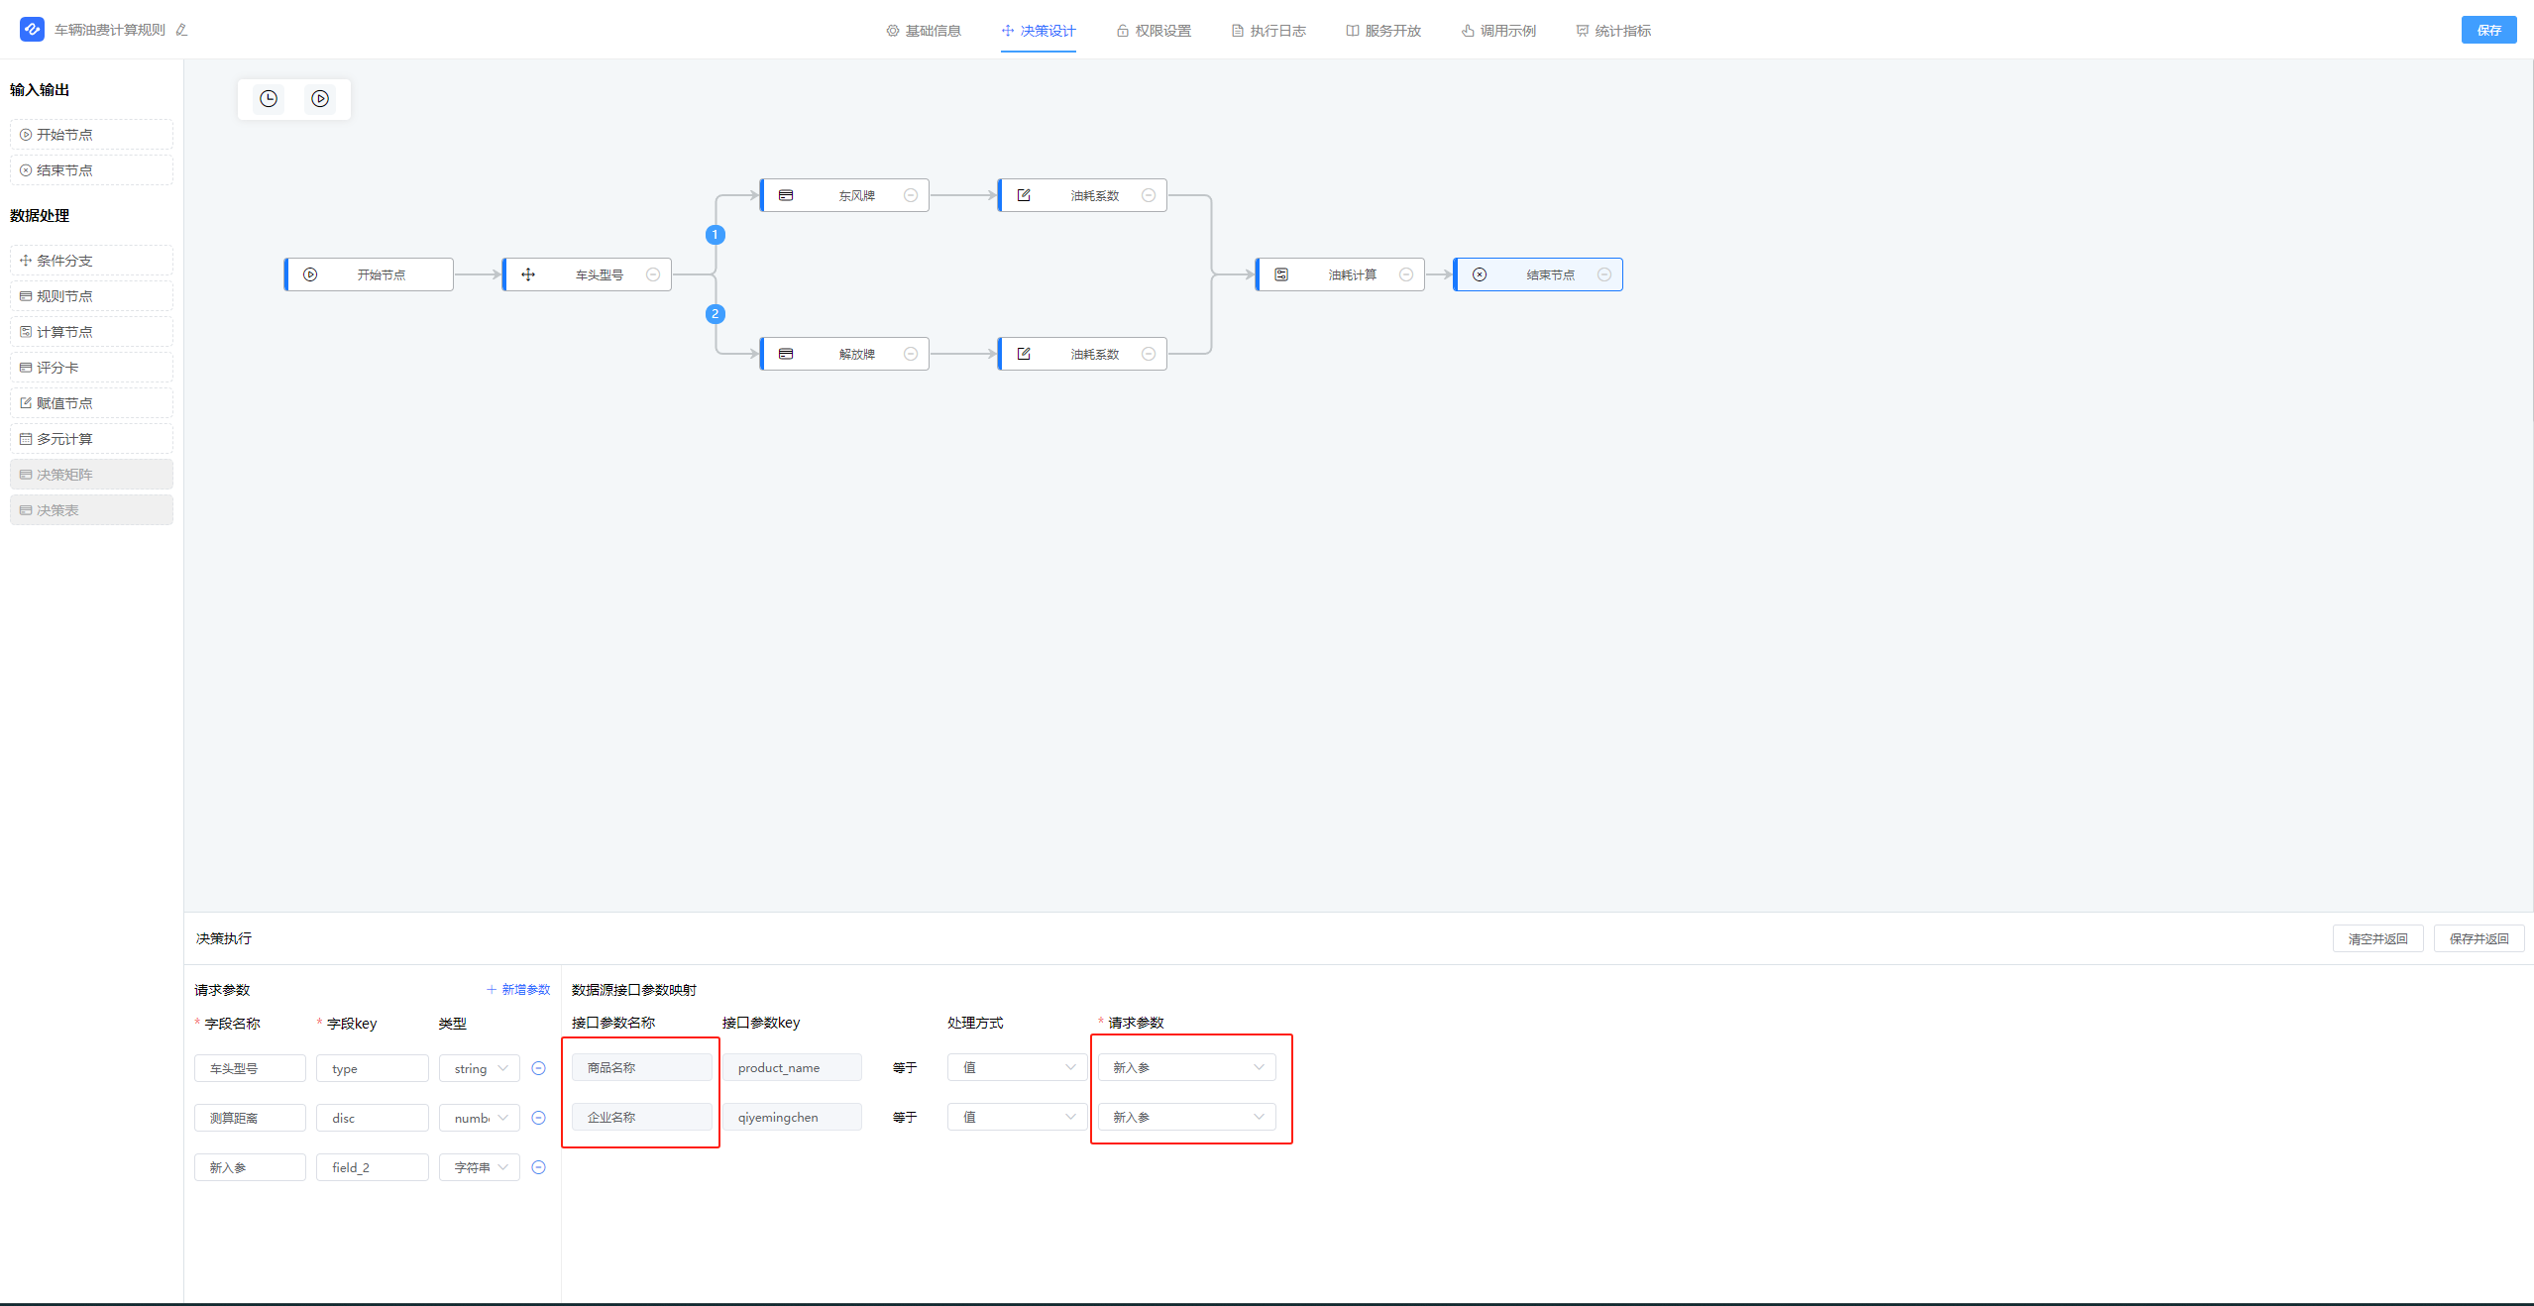Switch to 服务开放 tab
This screenshot has width=2534, height=1306.
[x=1383, y=31]
